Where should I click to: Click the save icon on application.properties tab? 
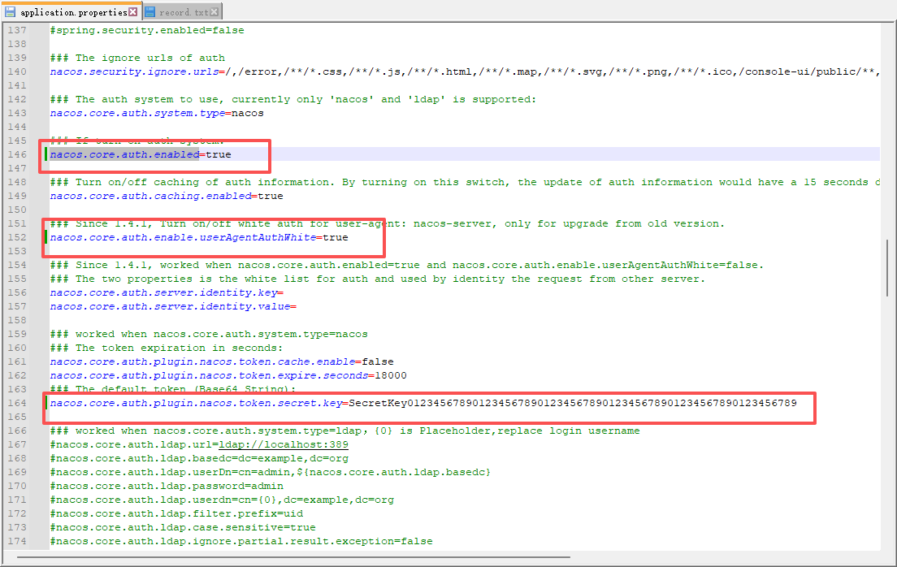coord(11,11)
